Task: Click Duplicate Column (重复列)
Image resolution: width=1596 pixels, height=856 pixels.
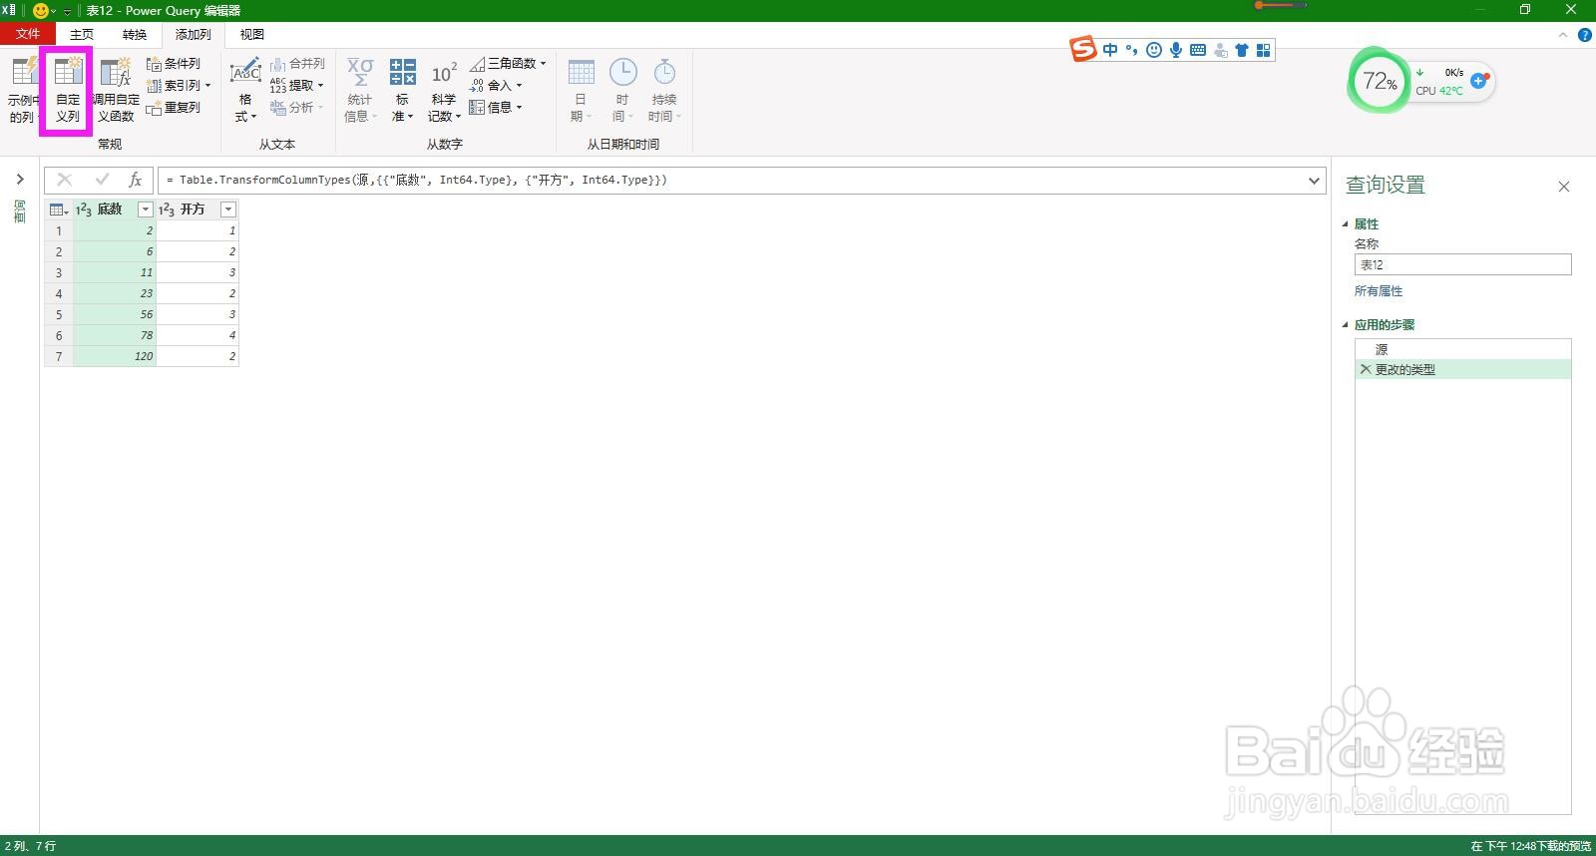Action: (174, 108)
